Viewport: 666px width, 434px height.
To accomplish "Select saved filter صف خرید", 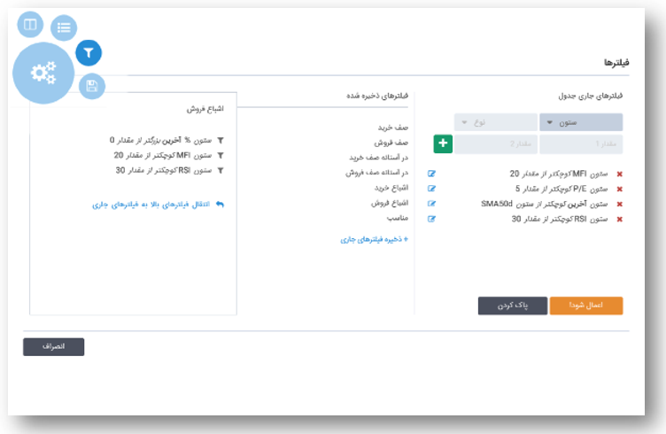I will pyautogui.click(x=393, y=128).
